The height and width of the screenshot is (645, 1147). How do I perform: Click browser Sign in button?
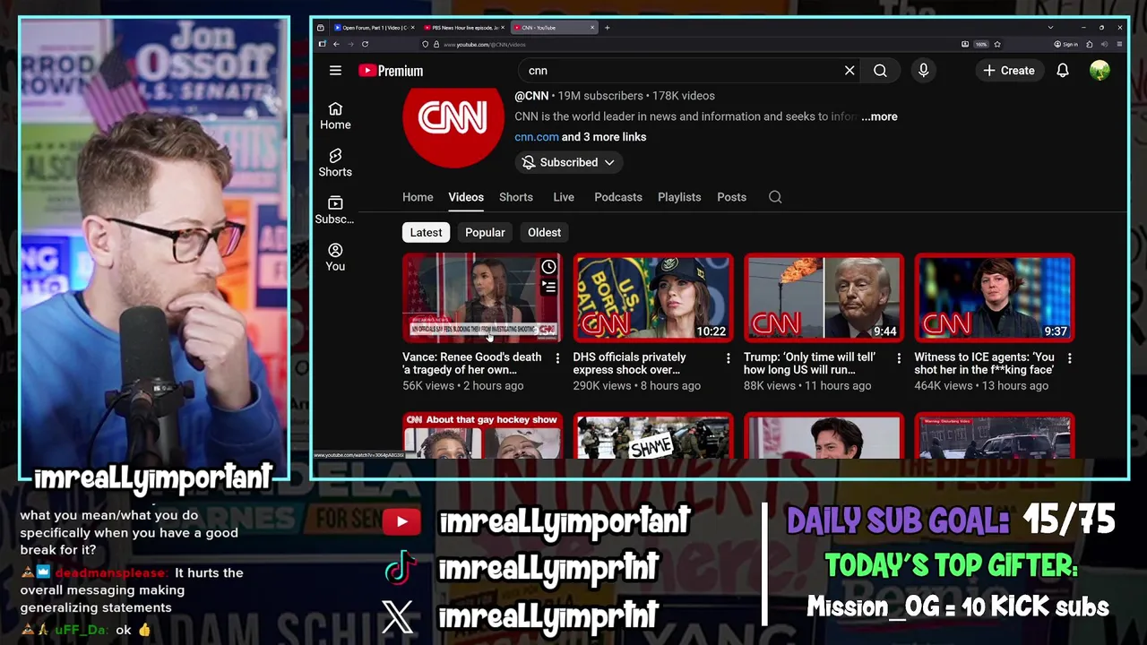[x=1066, y=44]
